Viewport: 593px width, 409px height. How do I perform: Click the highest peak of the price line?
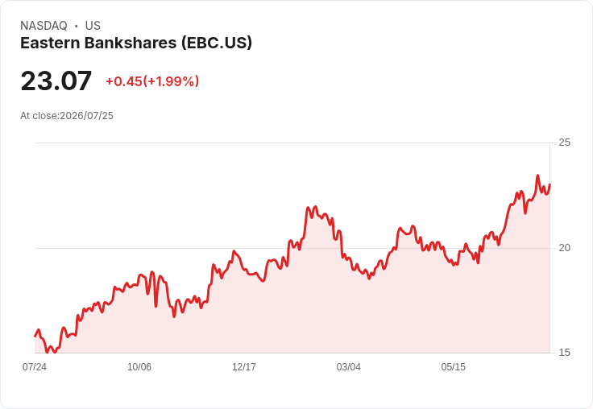click(x=537, y=176)
